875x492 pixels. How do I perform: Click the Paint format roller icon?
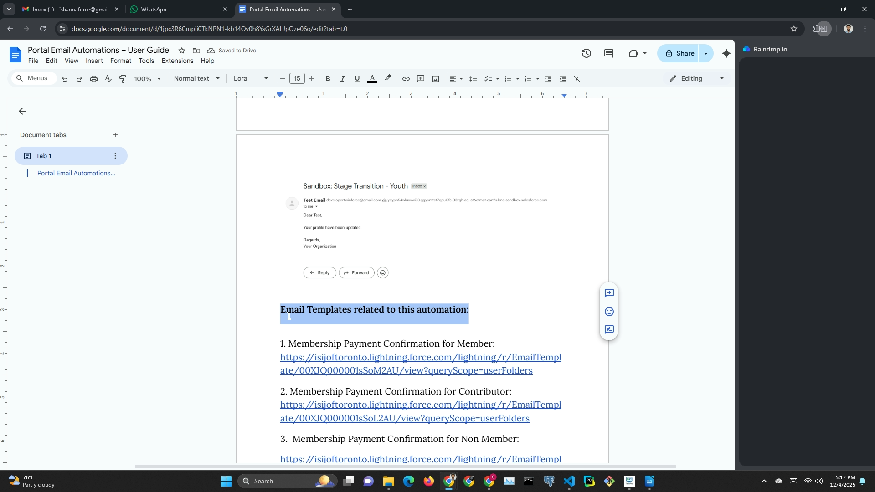pyautogui.click(x=123, y=79)
